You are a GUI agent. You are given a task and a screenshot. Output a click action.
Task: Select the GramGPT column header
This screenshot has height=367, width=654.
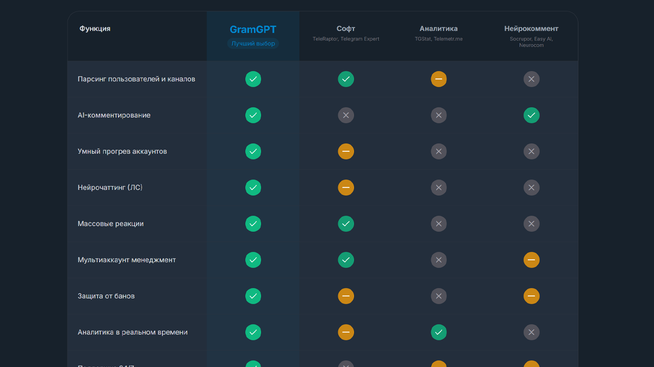click(253, 30)
